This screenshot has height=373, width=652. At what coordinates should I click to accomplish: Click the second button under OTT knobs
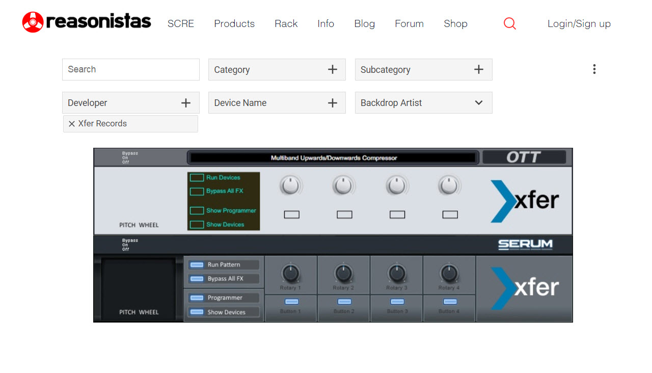344,215
